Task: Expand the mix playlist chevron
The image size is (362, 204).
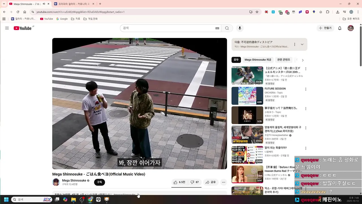Action: click(x=302, y=44)
